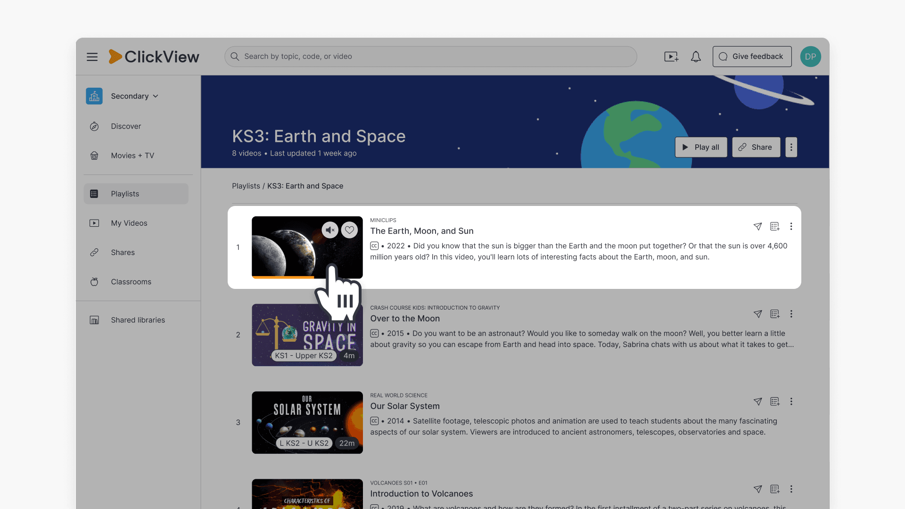Click the MINICLIPS series label

(383, 221)
